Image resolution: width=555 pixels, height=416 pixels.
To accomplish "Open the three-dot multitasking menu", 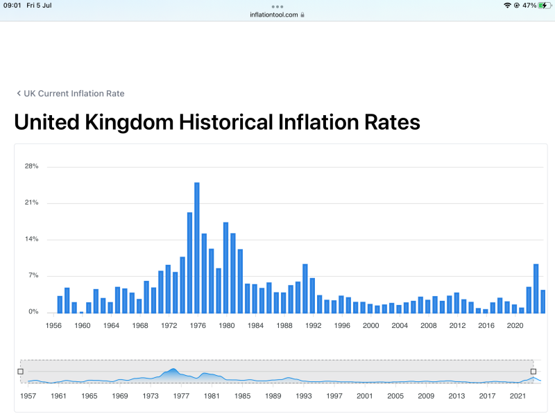I will click(277, 6).
